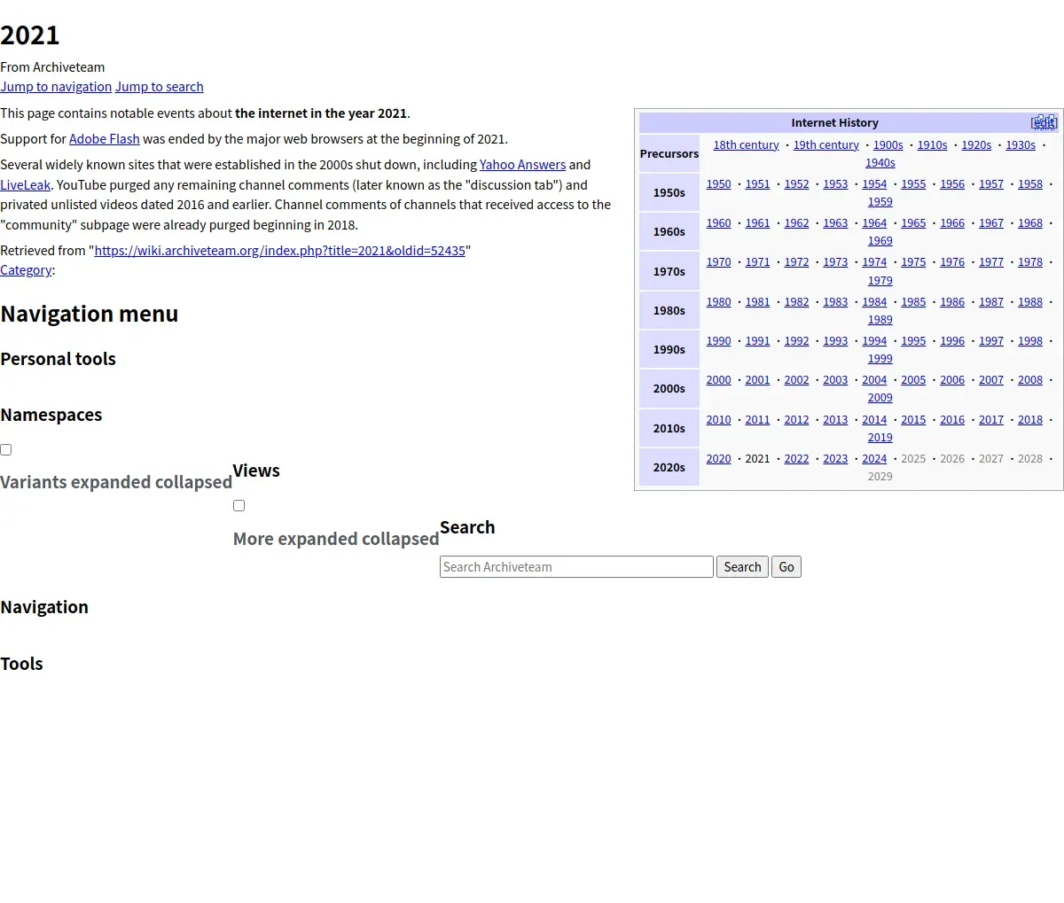Click the greyed 2025 entry
The image size is (1064, 903).
click(x=913, y=459)
